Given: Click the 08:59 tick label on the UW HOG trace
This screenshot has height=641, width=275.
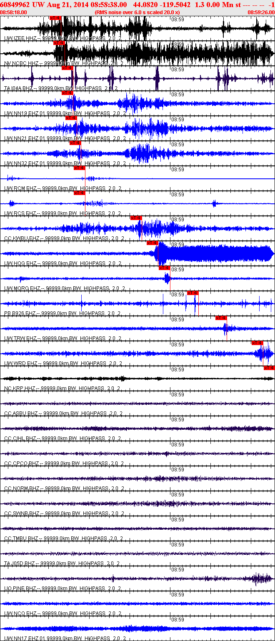Looking at the screenshot, I should (x=178, y=244).
